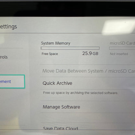The image size is (135, 135).
Task: Click the microSD Card usage bar
Action: (122, 48)
